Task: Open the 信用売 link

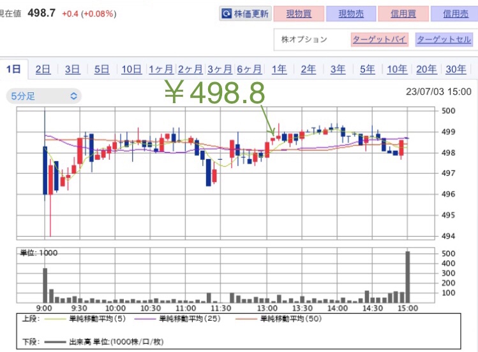Action: tap(456, 13)
